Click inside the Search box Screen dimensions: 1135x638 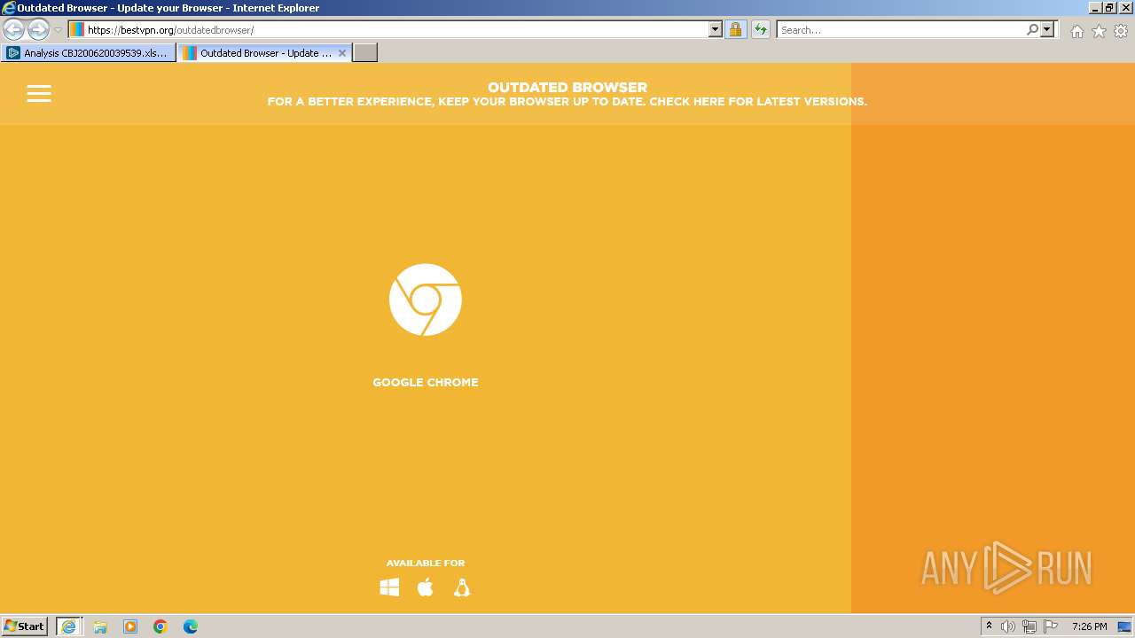900,29
